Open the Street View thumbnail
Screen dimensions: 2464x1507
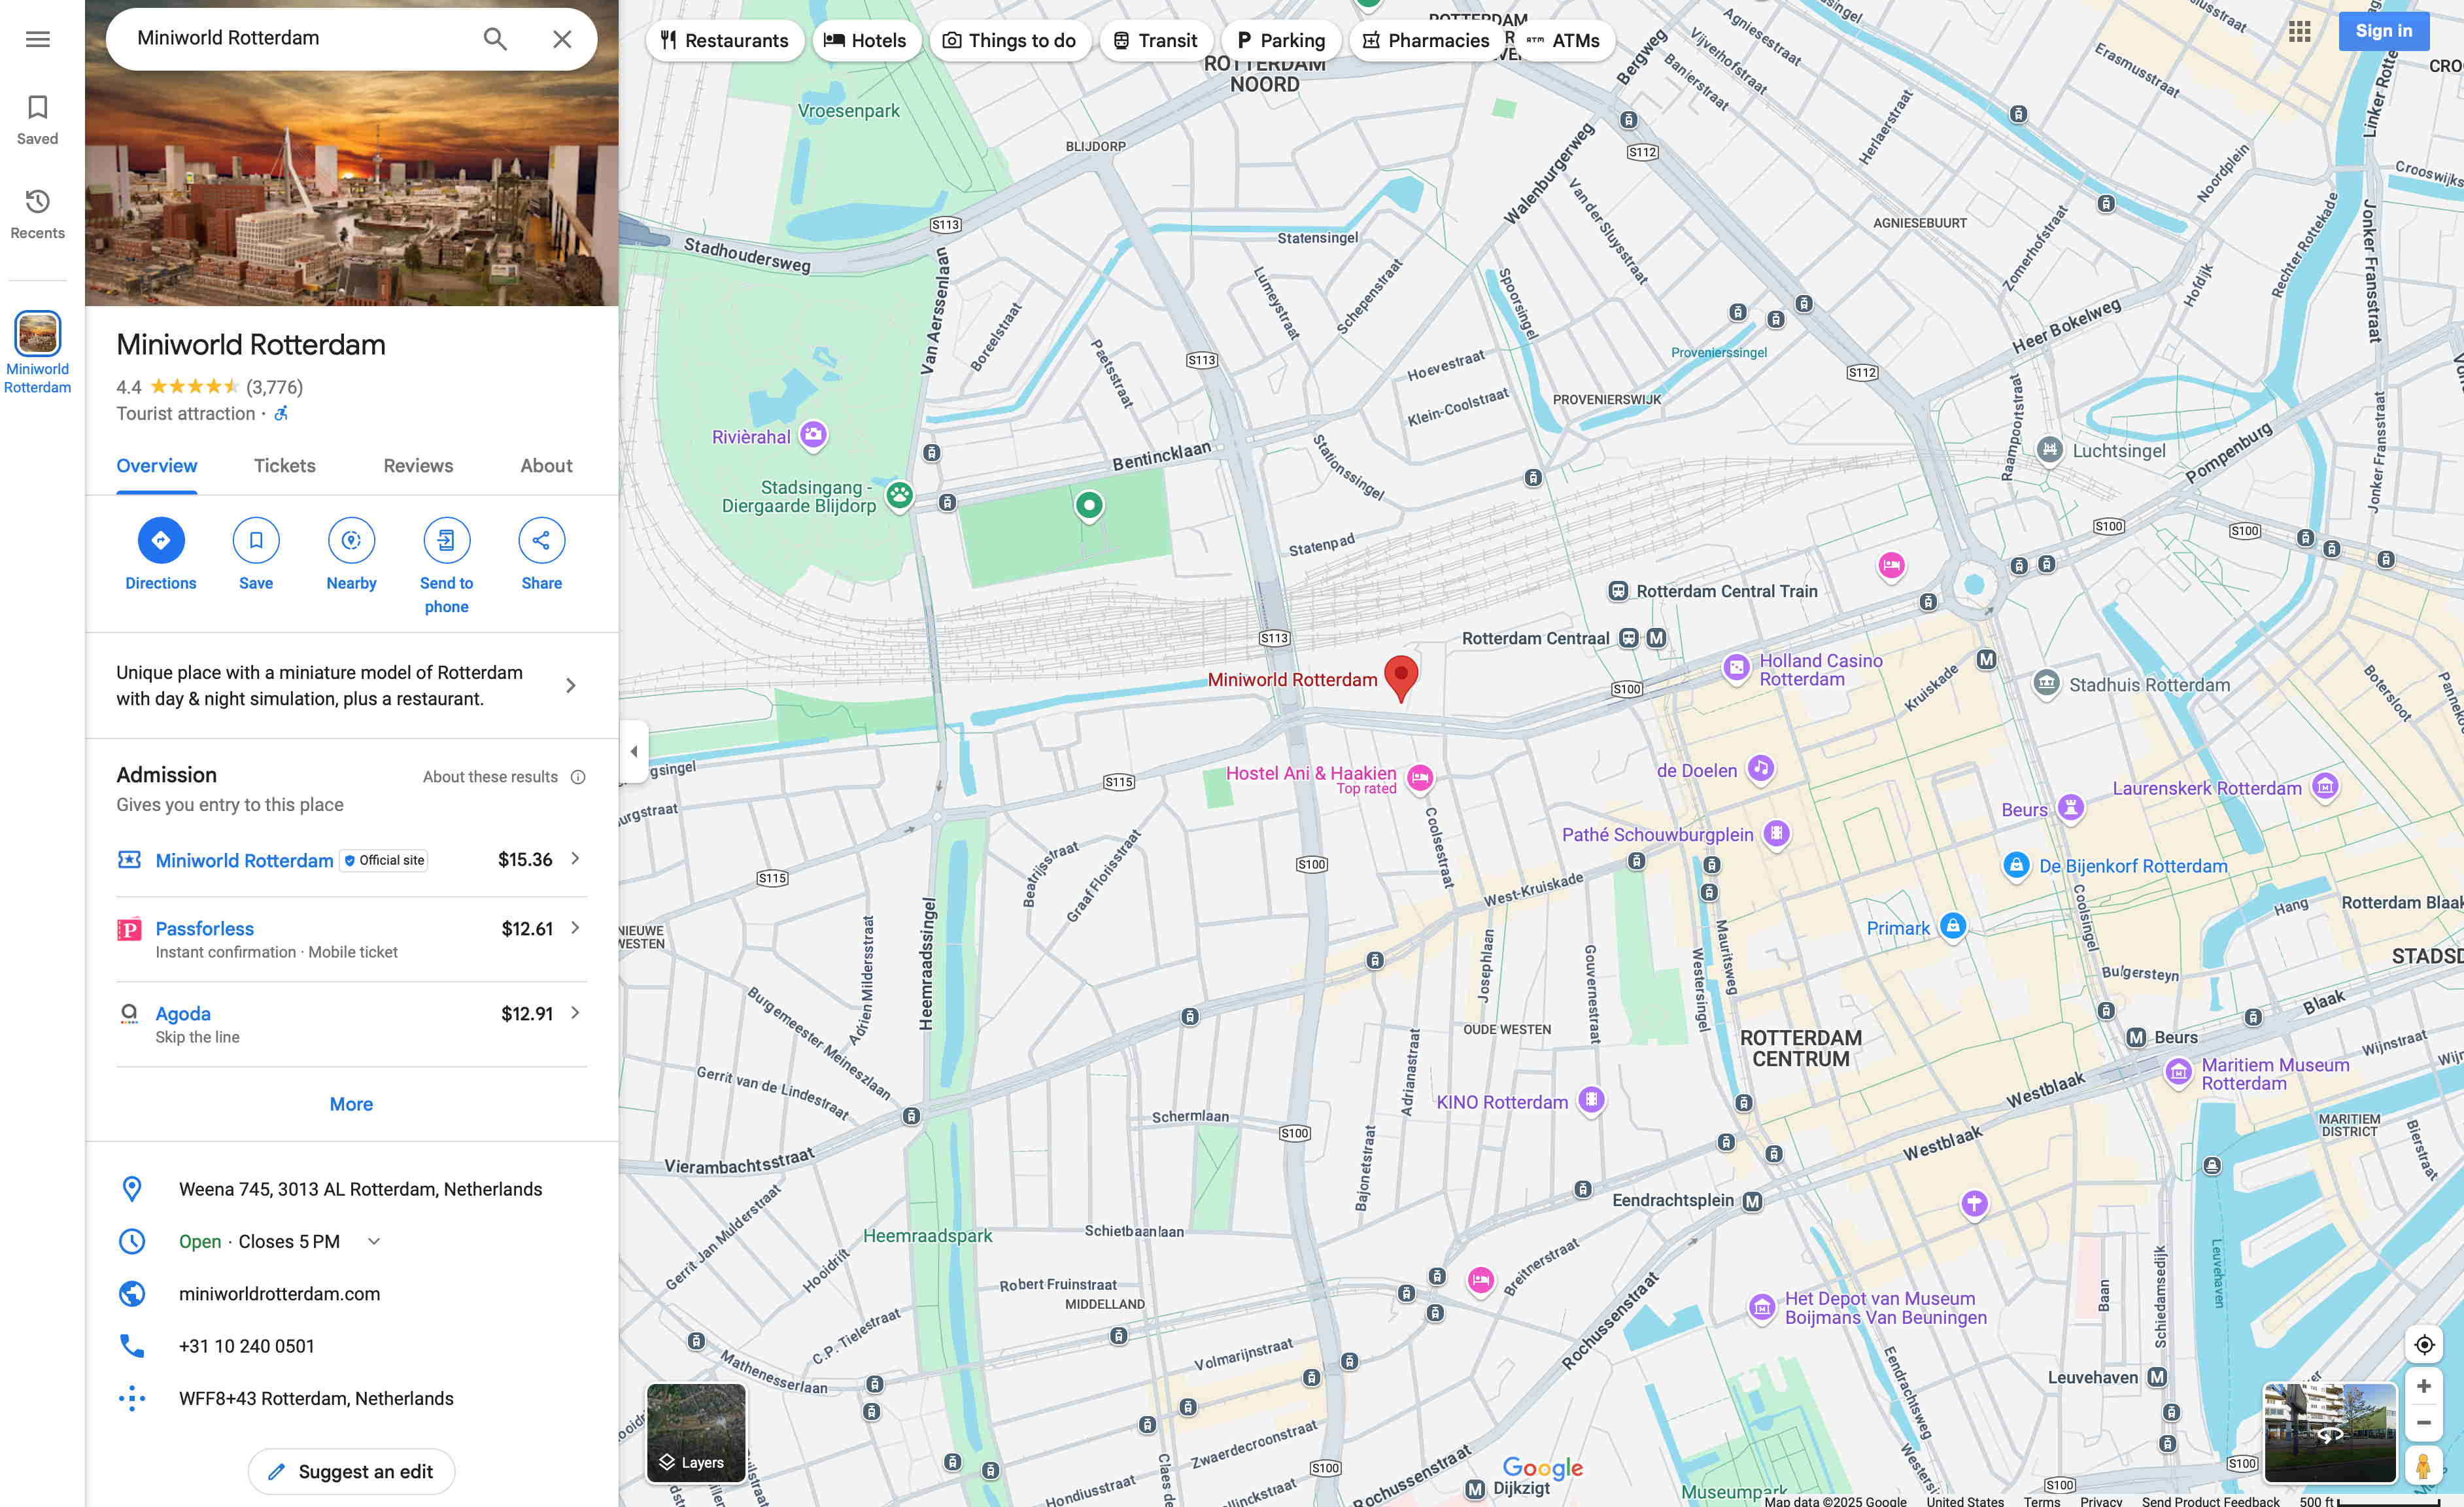click(x=2329, y=1432)
